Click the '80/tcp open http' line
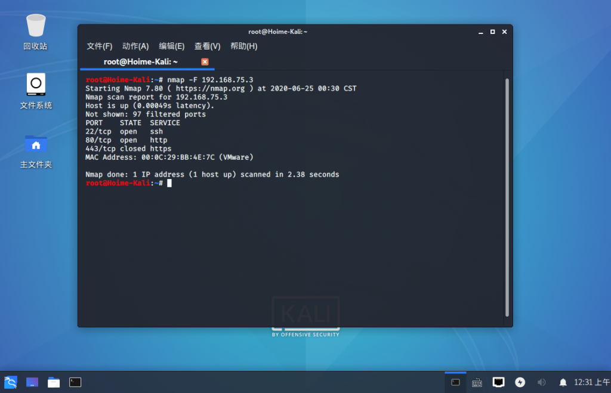The width and height of the screenshot is (611, 393). (x=126, y=140)
